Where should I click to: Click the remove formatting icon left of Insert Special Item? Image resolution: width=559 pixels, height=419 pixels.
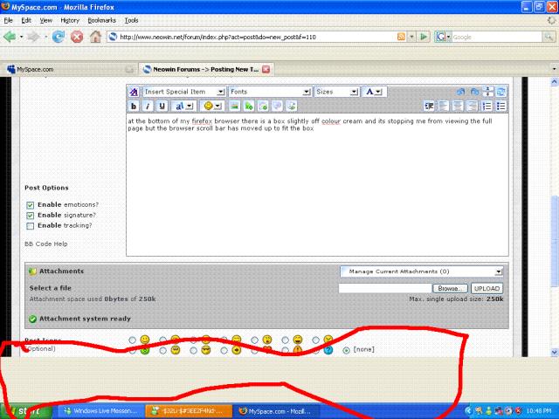pos(134,92)
